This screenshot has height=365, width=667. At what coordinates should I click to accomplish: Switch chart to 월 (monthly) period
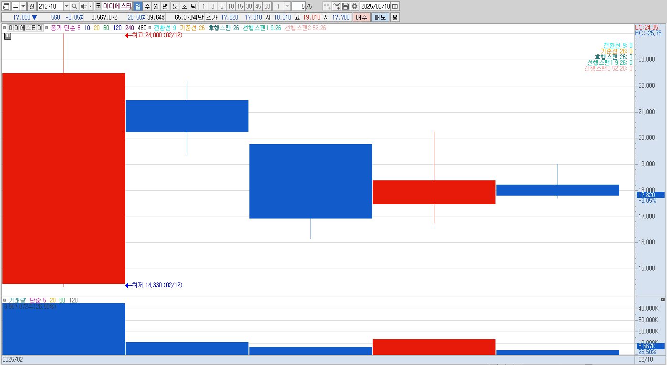point(156,6)
